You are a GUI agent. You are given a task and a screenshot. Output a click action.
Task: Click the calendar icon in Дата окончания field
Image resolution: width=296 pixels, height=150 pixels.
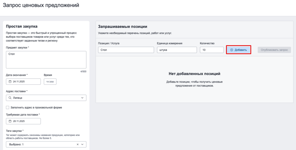click(10, 81)
